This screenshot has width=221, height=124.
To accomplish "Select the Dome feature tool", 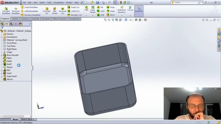I will (x=110, y=11).
